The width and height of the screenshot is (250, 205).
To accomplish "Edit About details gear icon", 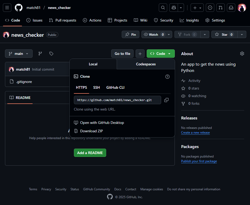I will click(x=242, y=54).
